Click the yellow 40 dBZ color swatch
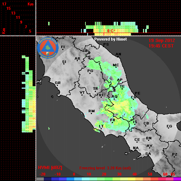The image size is (181, 181). [132, 179]
